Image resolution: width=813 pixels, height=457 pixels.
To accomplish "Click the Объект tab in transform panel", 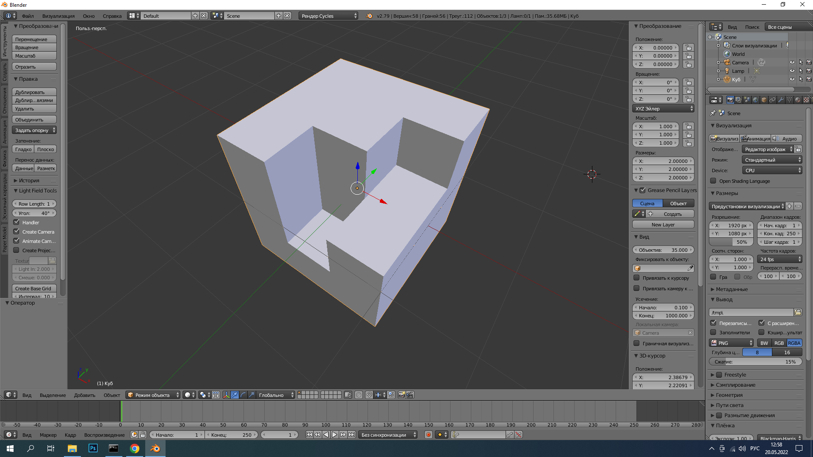I will pyautogui.click(x=678, y=203).
